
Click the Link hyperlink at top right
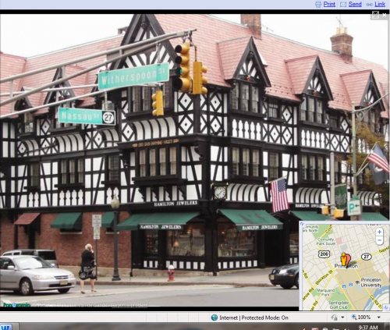pyautogui.click(x=380, y=4)
